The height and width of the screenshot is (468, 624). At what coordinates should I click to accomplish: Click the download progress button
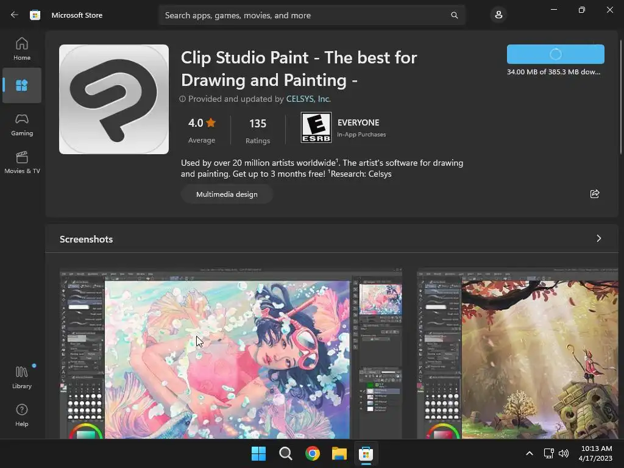[555, 54]
